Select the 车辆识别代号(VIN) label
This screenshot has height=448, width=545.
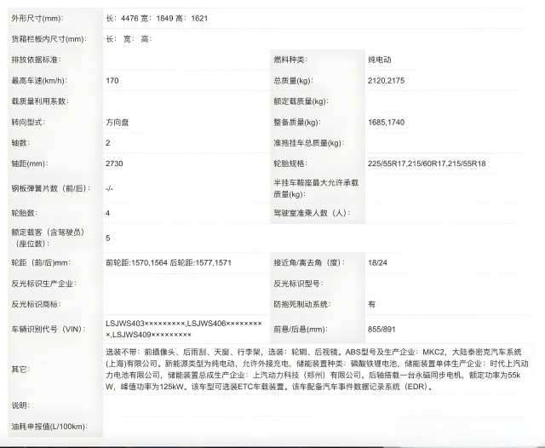coord(49,329)
